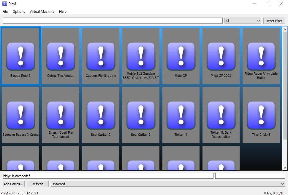288x195 pixels.
Task: Choose the Cobra: The Arcade game icon
Action: [x=61, y=56]
